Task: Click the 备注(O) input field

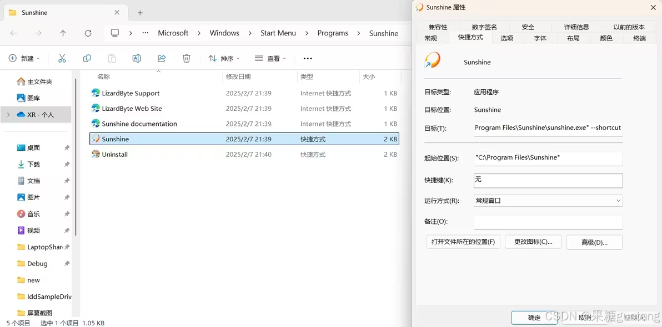Action: point(548,222)
